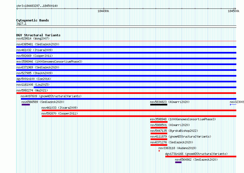Click the thin red nsv829814 line
The image size is (244, 173).
pyautogui.click(x=126, y=41)
